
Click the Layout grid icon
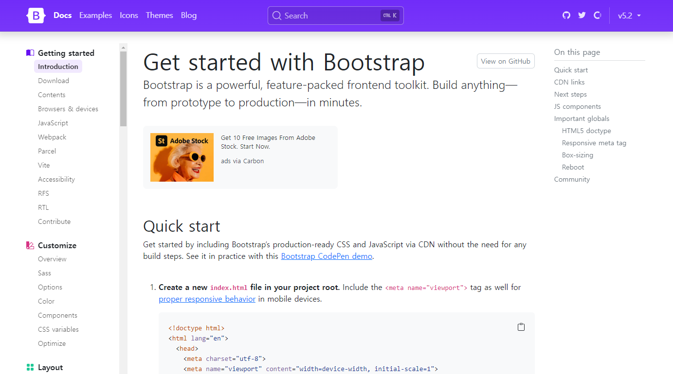pyautogui.click(x=30, y=367)
